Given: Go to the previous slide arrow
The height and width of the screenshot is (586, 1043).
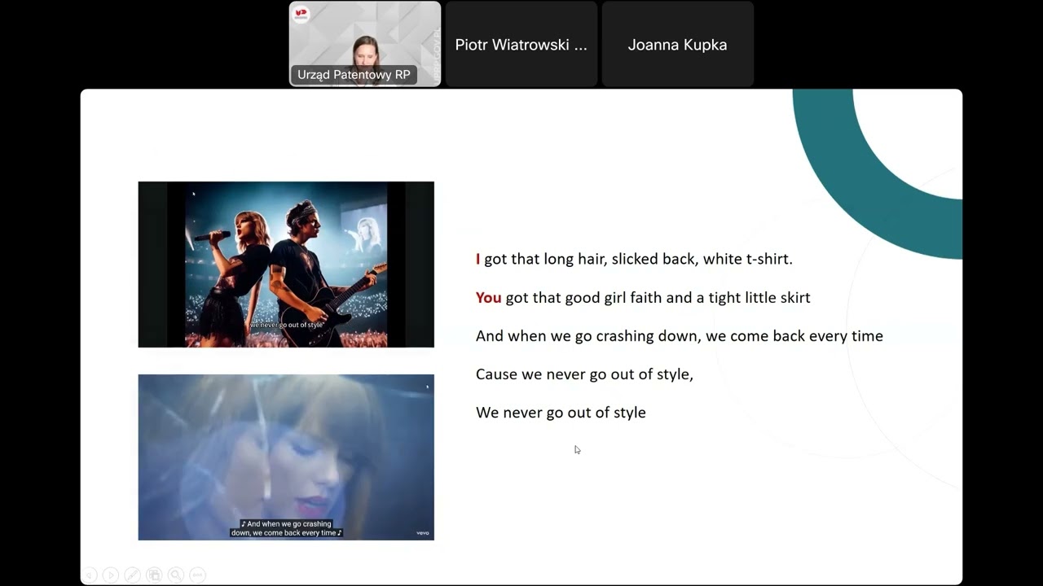Looking at the screenshot, I should (90, 575).
